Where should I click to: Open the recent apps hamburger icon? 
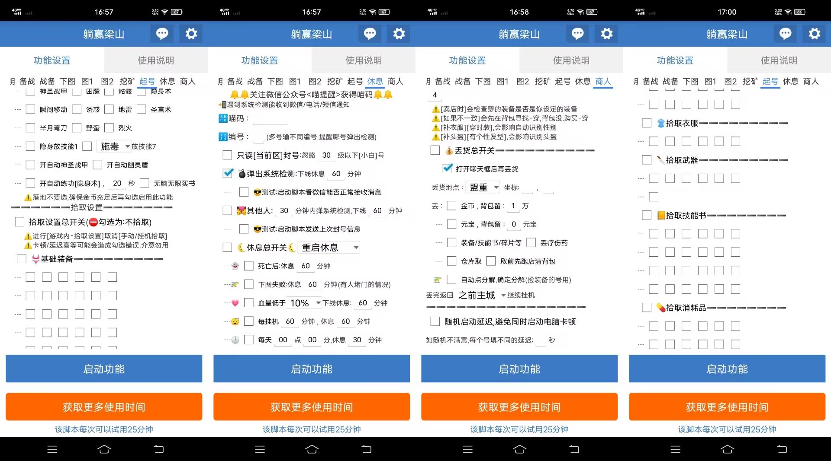pyautogui.click(x=52, y=449)
